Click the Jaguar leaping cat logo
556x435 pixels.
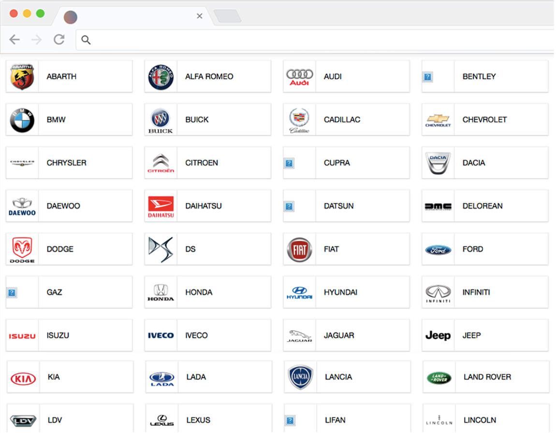299,336
